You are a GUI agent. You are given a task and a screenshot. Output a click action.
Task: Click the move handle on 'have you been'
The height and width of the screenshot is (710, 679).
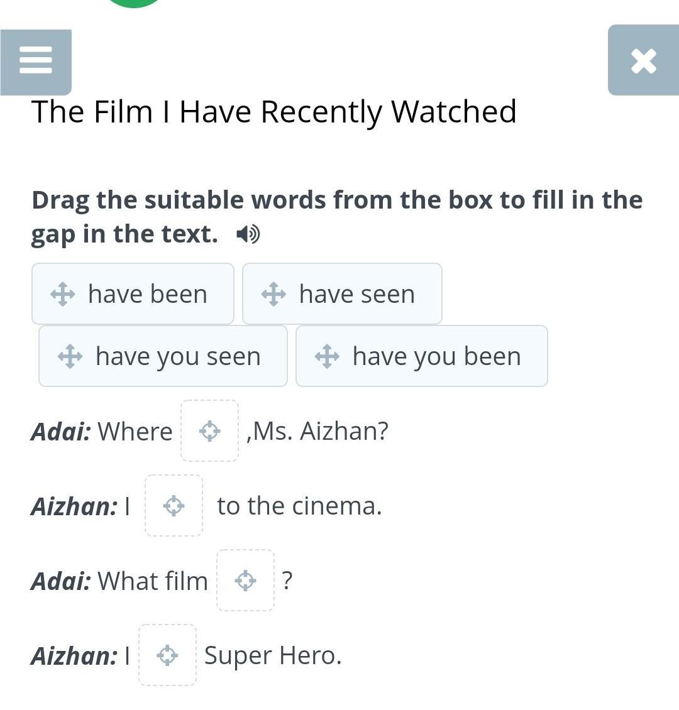pyautogui.click(x=327, y=356)
